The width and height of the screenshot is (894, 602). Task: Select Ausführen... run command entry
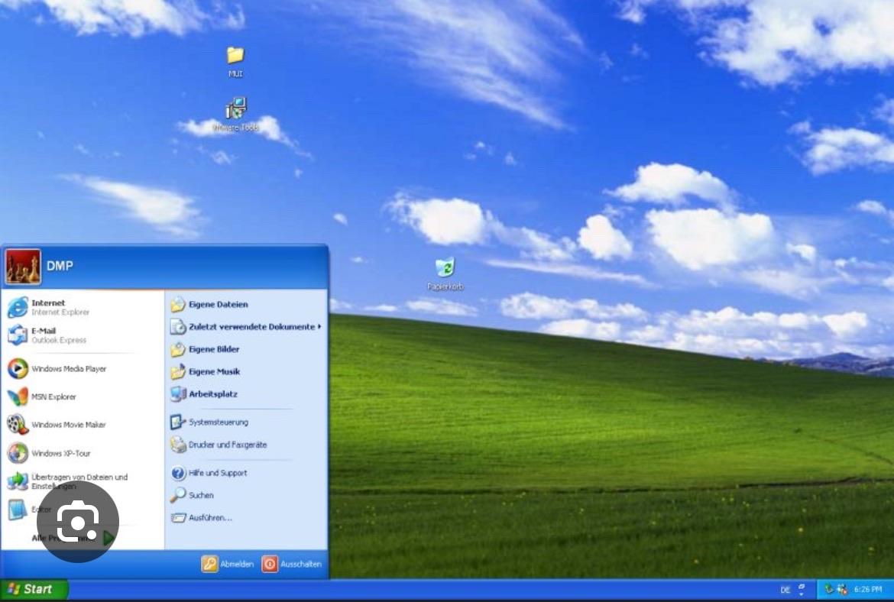pyautogui.click(x=246, y=518)
